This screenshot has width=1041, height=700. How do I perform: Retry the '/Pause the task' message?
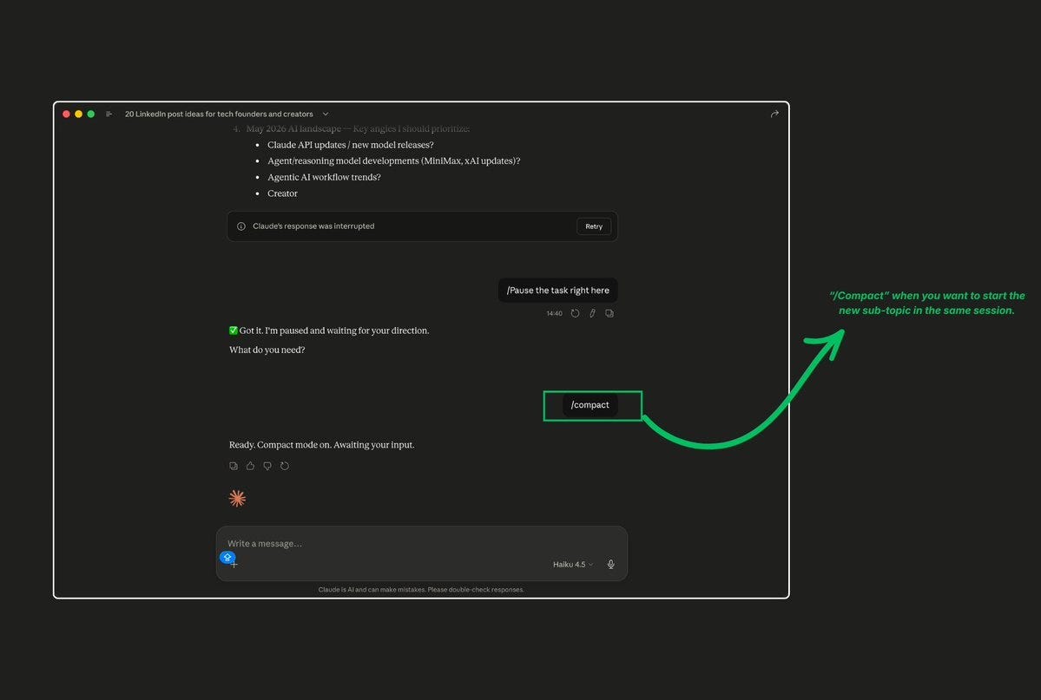(x=575, y=313)
